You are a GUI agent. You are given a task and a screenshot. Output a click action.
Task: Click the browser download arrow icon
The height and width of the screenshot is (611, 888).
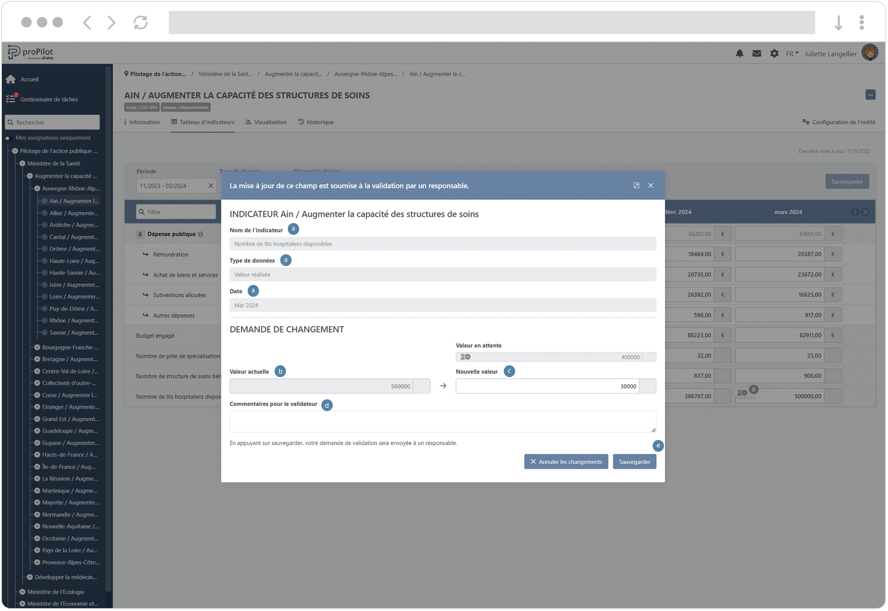point(838,22)
